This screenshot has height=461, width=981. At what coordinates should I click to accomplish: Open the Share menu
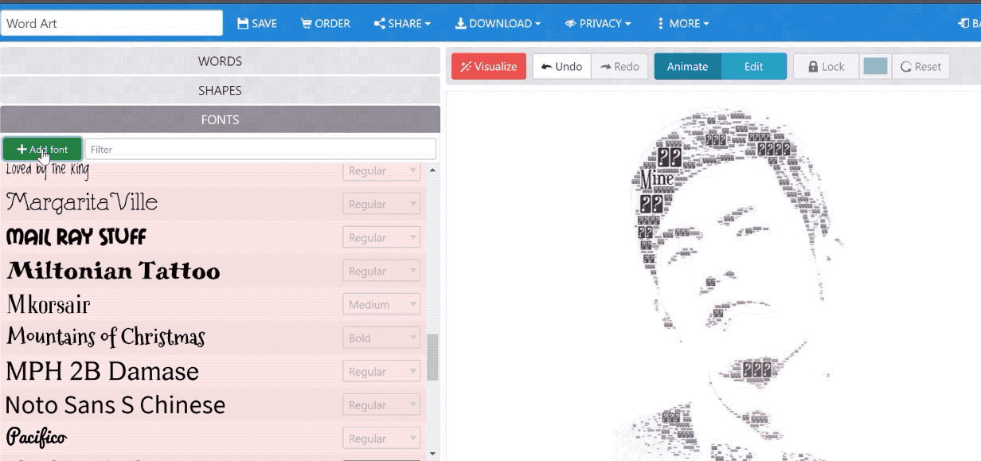point(402,23)
